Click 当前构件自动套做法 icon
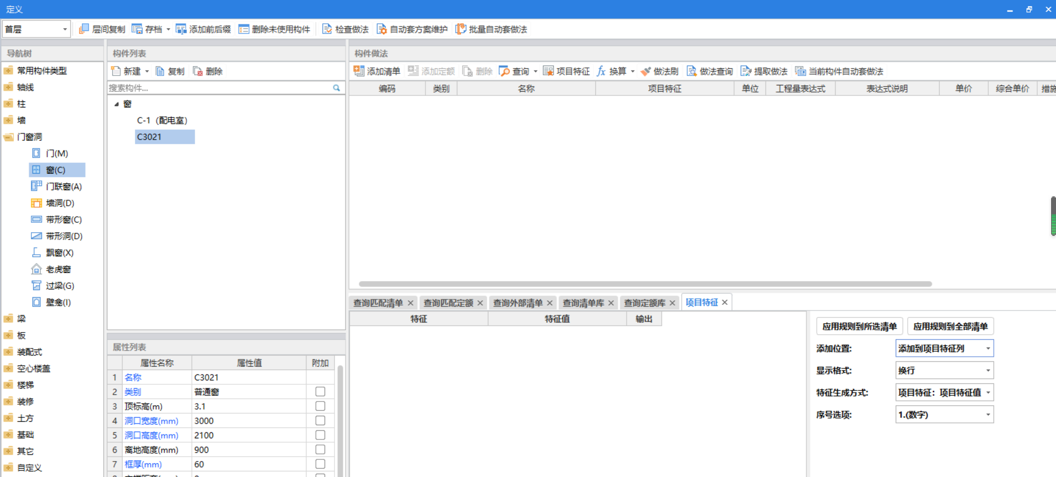Image resolution: width=1056 pixels, height=477 pixels. [x=800, y=71]
